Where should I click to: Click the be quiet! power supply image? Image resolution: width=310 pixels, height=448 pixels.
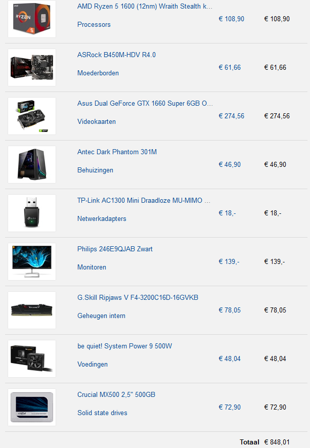pyautogui.click(x=32, y=359)
